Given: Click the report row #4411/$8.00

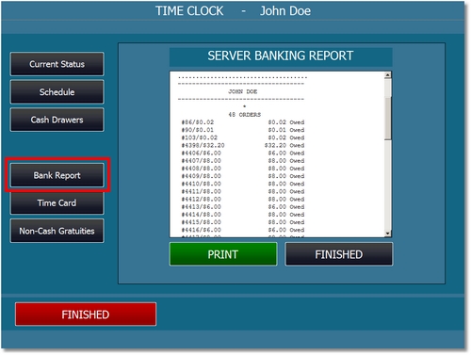Looking at the screenshot, I should pyautogui.click(x=243, y=191).
